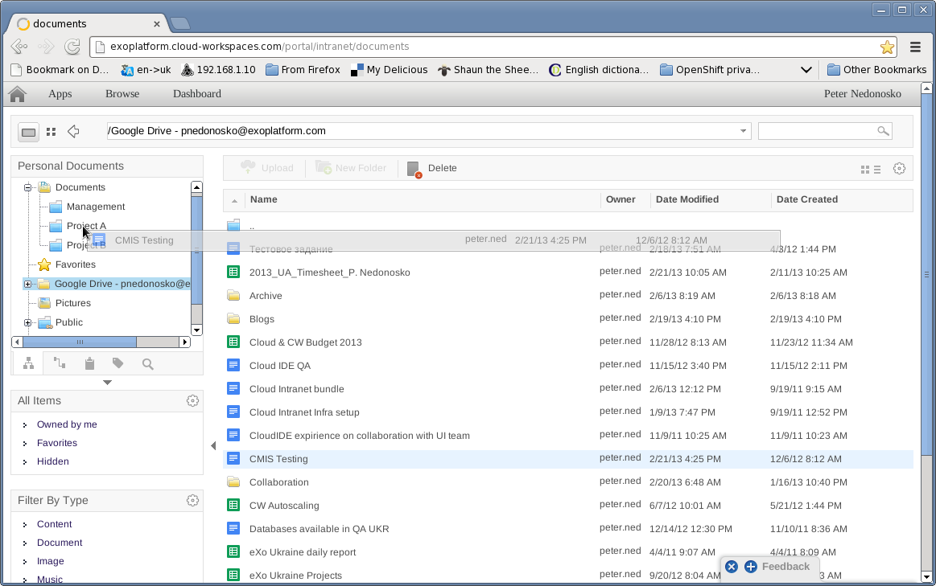Screen dimensions: 936x586
Task: Open the Dashboard menu
Action: pos(197,93)
